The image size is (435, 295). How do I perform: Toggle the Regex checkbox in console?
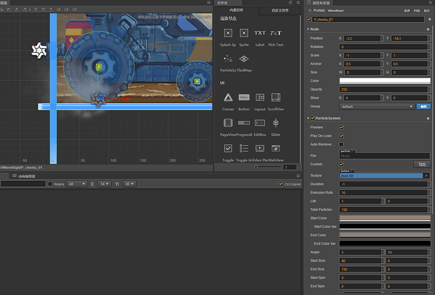[50, 184]
